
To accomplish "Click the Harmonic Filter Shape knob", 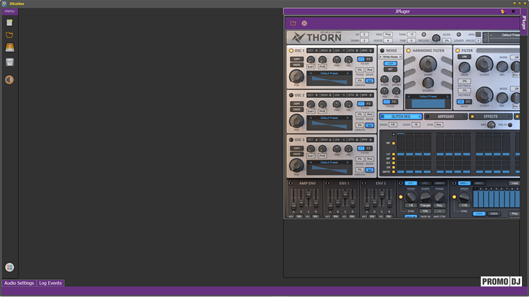I will click(428, 64).
